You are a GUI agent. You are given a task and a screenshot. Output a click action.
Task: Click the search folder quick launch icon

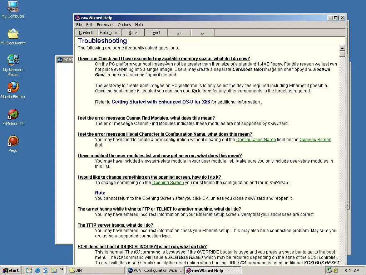[x=54, y=270]
